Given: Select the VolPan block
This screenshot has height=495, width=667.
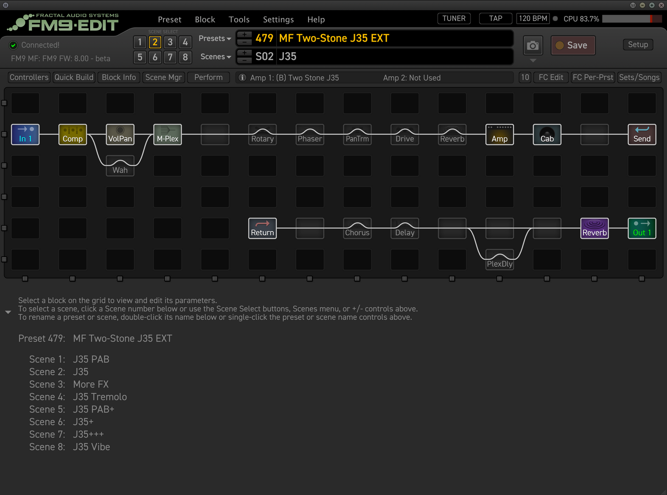Looking at the screenshot, I should [x=120, y=134].
